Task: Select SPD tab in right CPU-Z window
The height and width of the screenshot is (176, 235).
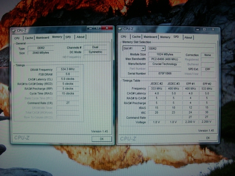Action: (x=176, y=37)
